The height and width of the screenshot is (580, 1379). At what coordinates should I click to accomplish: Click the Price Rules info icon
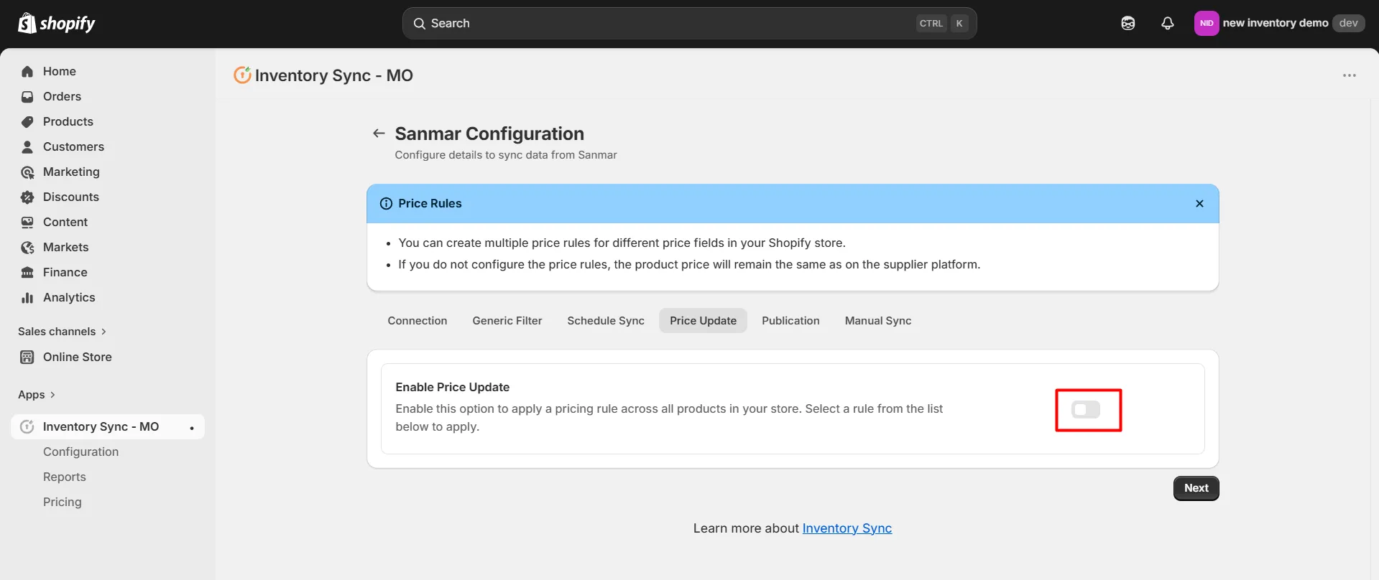[x=386, y=204]
